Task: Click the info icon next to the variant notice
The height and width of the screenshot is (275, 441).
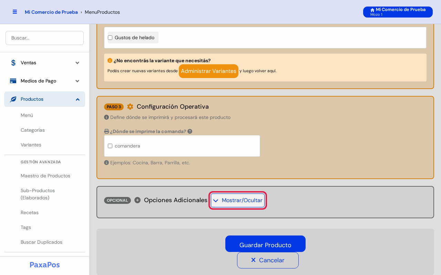Action: (x=110, y=60)
